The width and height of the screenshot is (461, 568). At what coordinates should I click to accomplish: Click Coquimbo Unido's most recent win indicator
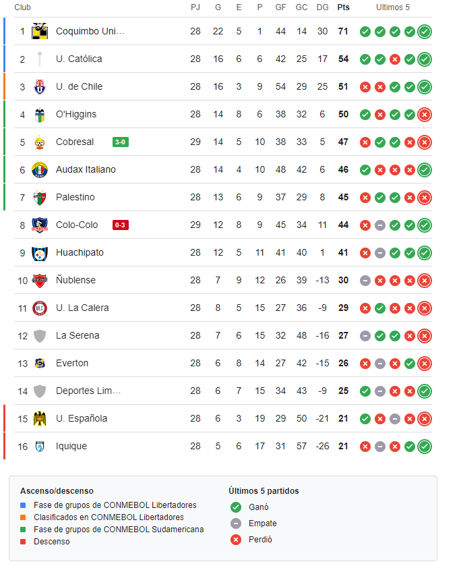coord(425,31)
